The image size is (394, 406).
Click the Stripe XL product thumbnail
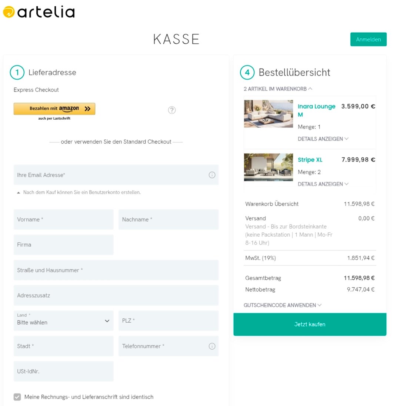pyautogui.click(x=268, y=167)
